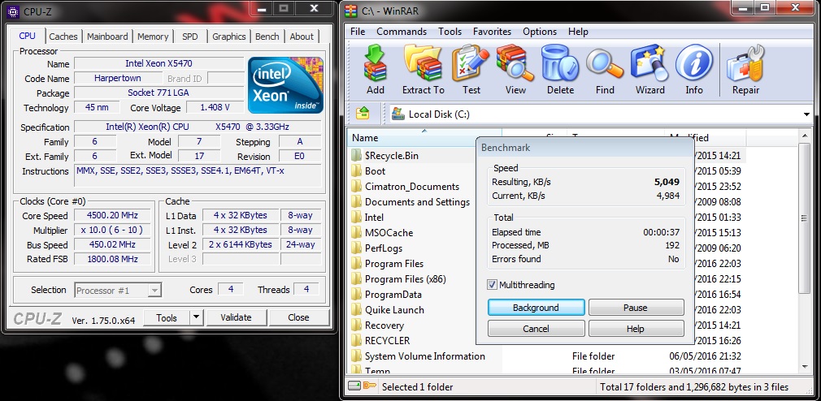Click the scroll down arrow in file list

tap(805, 367)
